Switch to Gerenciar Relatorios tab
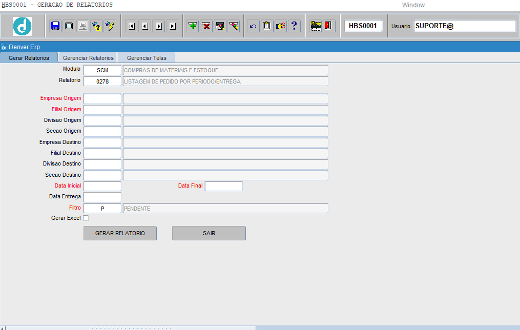 point(88,58)
